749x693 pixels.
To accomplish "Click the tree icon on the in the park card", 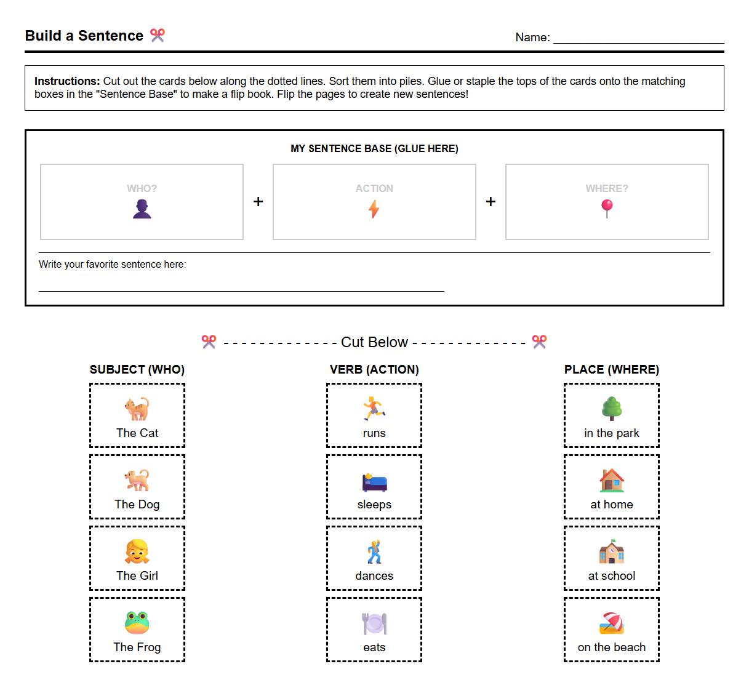I will pos(611,407).
